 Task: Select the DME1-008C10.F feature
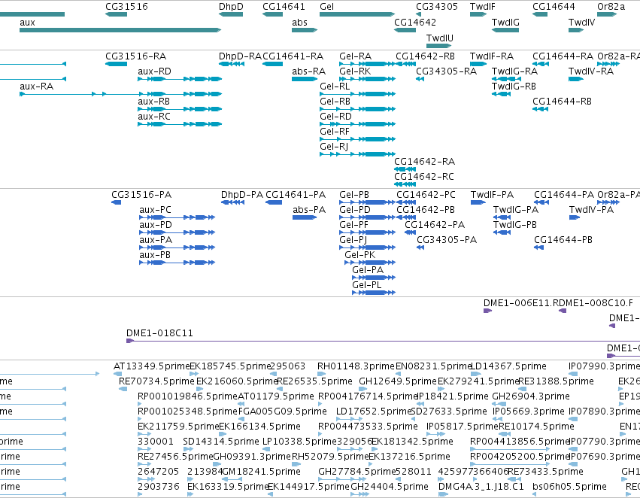(x=563, y=311)
